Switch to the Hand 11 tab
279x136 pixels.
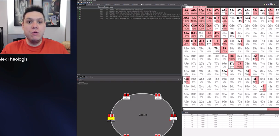pyautogui.click(x=90, y=5)
